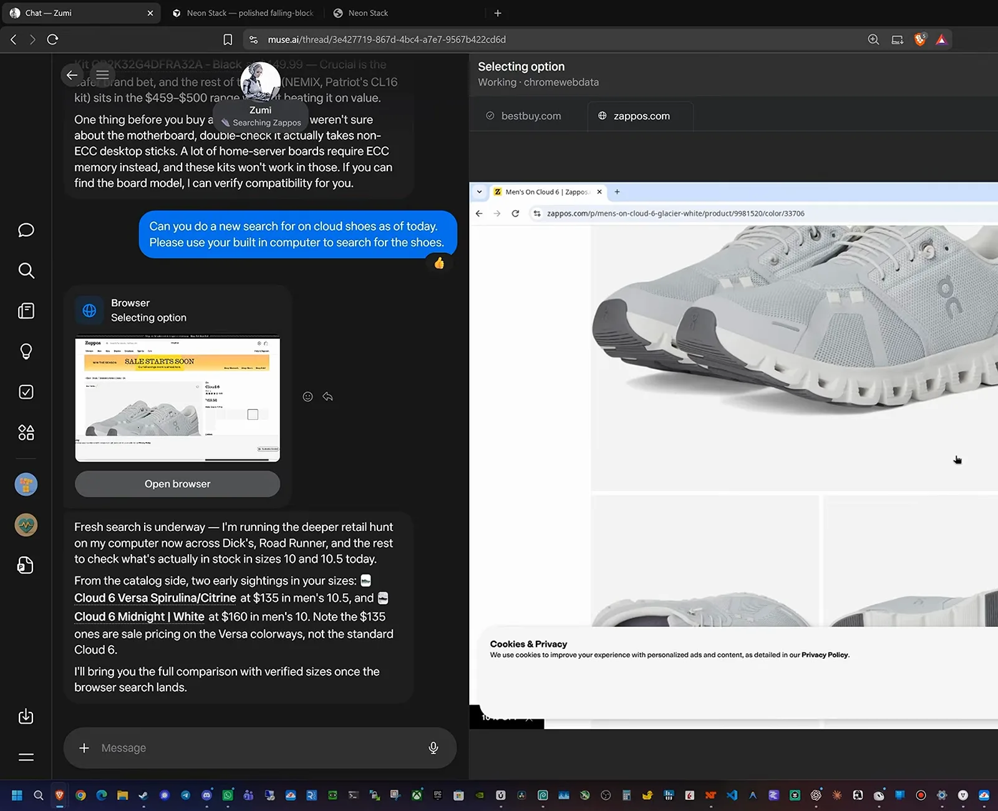Image resolution: width=998 pixels, height=811 pixels.
Task: Select the lightbulb ideas icon in sidebar
Action: [26, 351]
